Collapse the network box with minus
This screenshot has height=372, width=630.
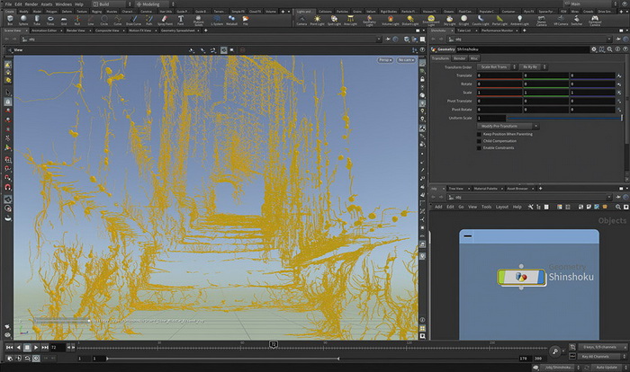(468, 236)
